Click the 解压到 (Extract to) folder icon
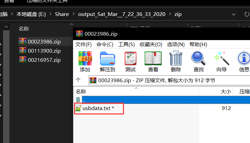This screenshot has width=250, height=143. coord(107,58)
